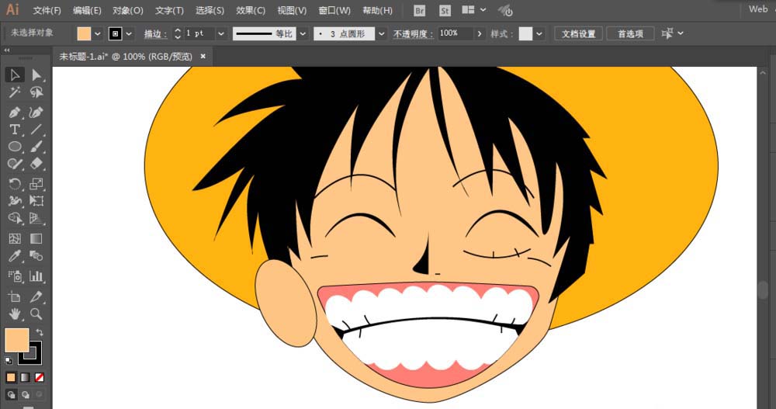Reset to default fill and stroke
The width and height of the screenshot is (776, 409).
9,360
